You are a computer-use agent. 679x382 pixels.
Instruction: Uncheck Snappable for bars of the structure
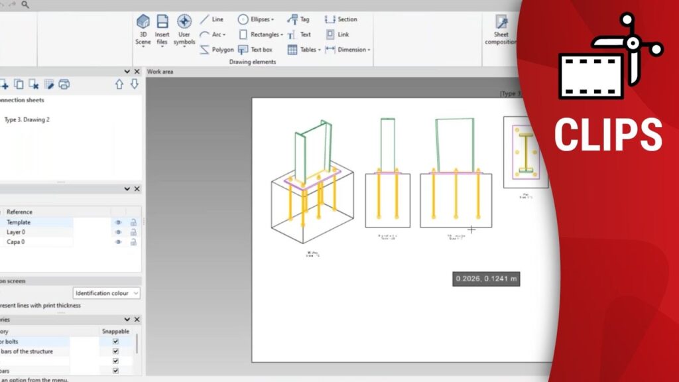coord(115,351)
